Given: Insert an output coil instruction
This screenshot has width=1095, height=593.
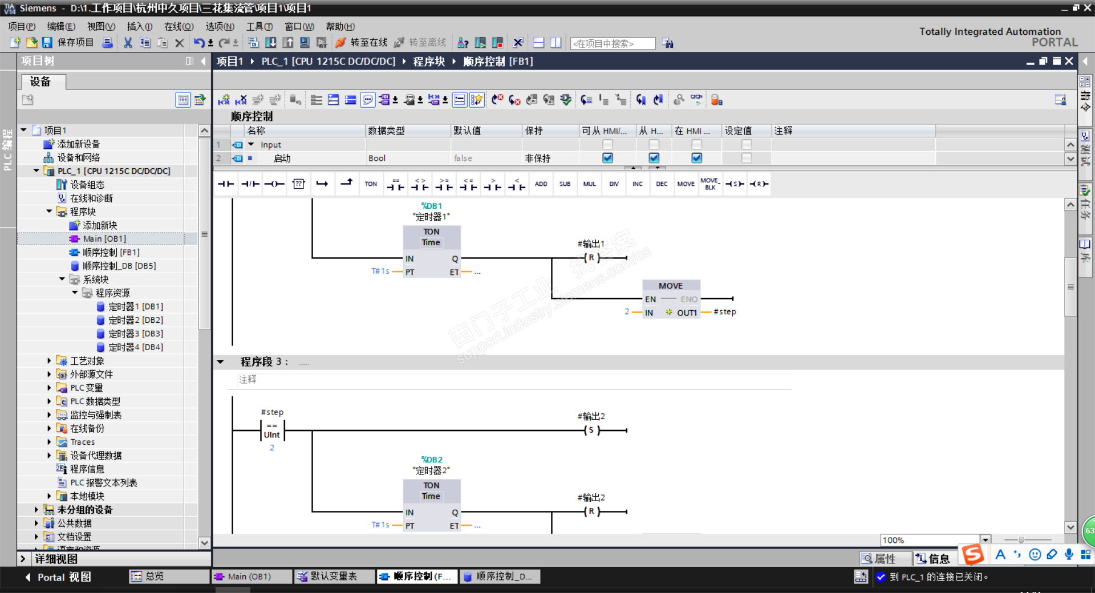Looking at the screenshot, I should tap(274, 184).
